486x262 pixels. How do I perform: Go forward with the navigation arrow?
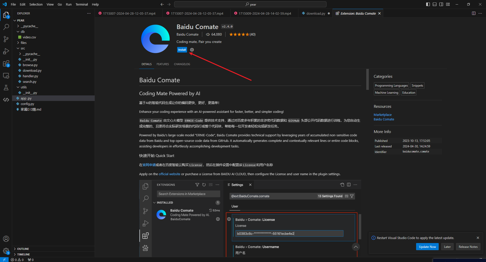click(169, 4)
